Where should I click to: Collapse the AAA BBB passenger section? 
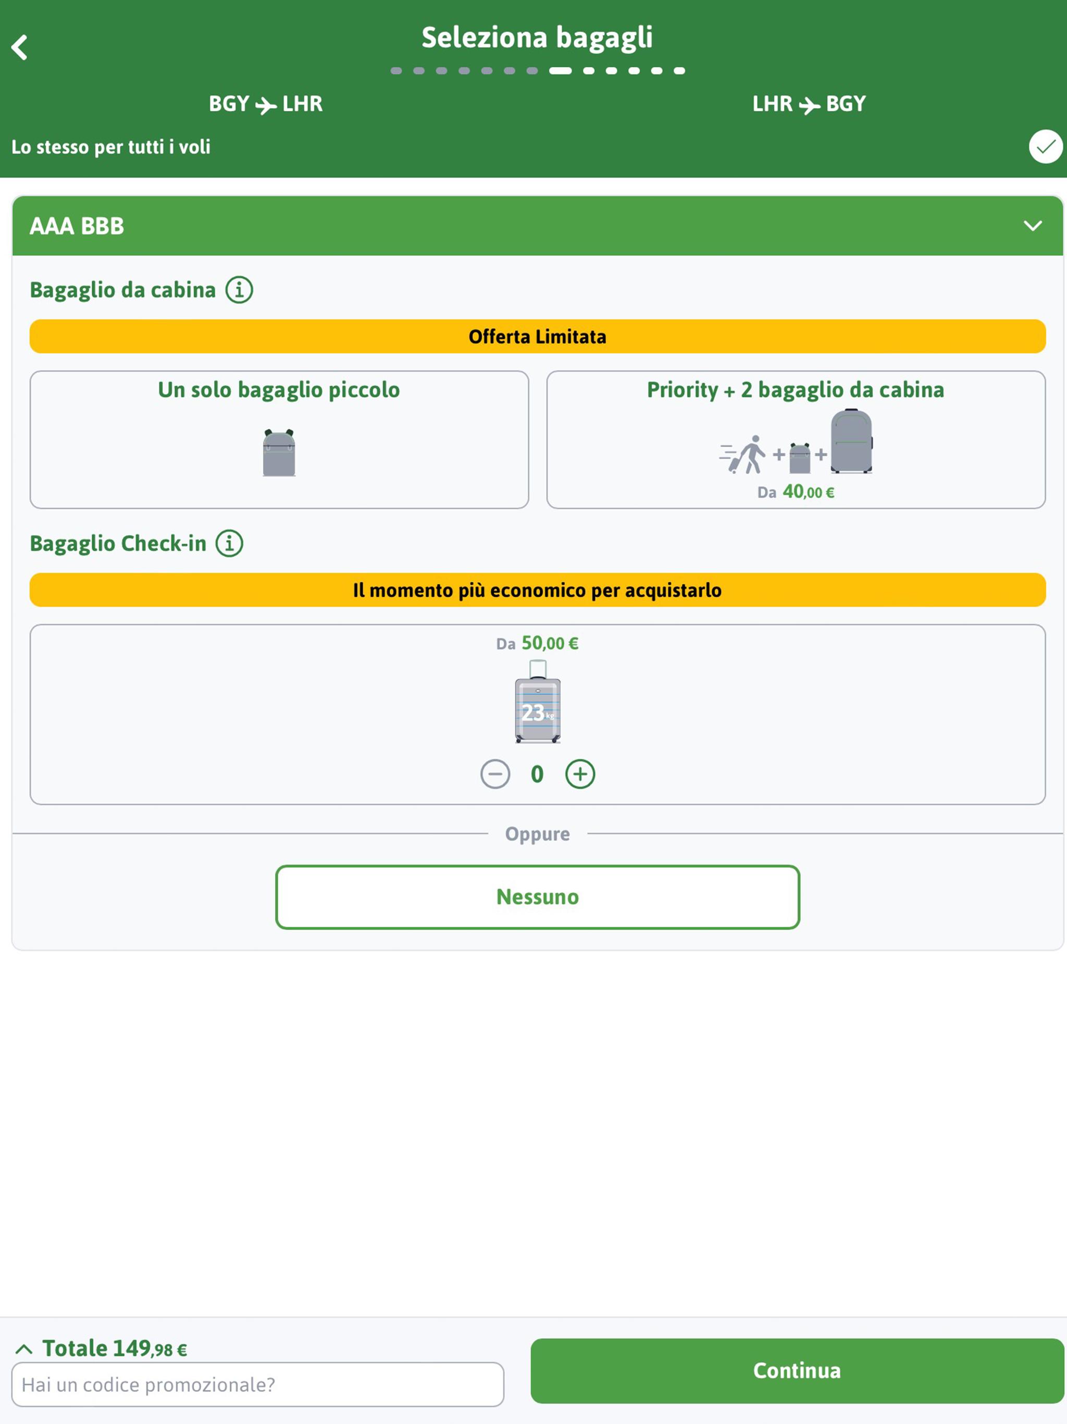[1032, 226]
